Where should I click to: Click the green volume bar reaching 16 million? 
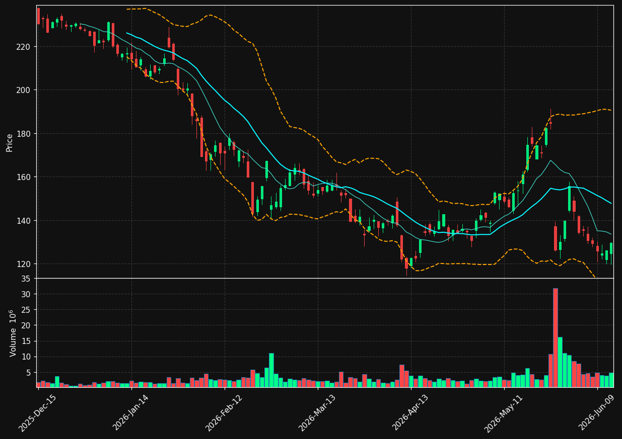pyautogui.click(x=560, y=362)
